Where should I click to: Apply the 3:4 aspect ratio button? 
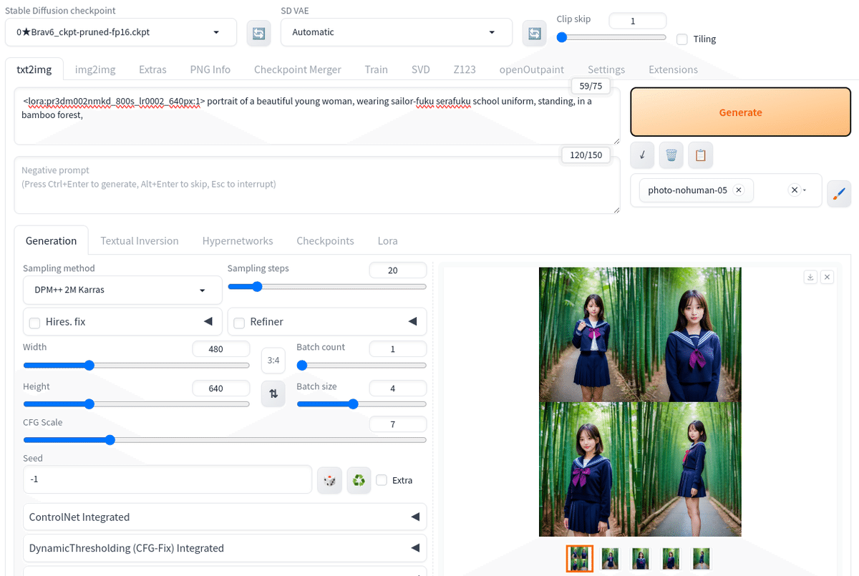273,360
